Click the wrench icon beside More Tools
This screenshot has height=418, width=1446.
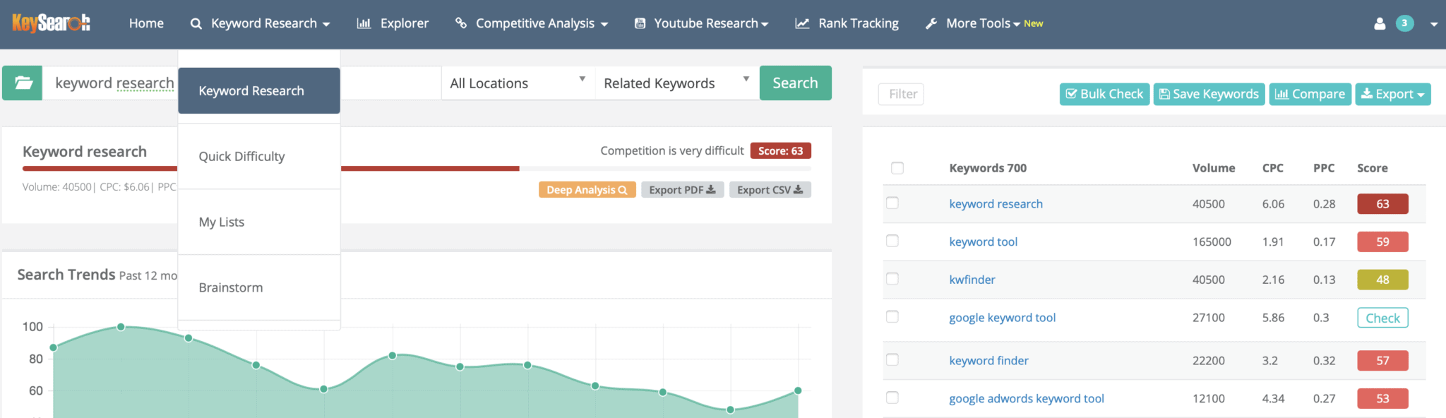pos(931,23)
